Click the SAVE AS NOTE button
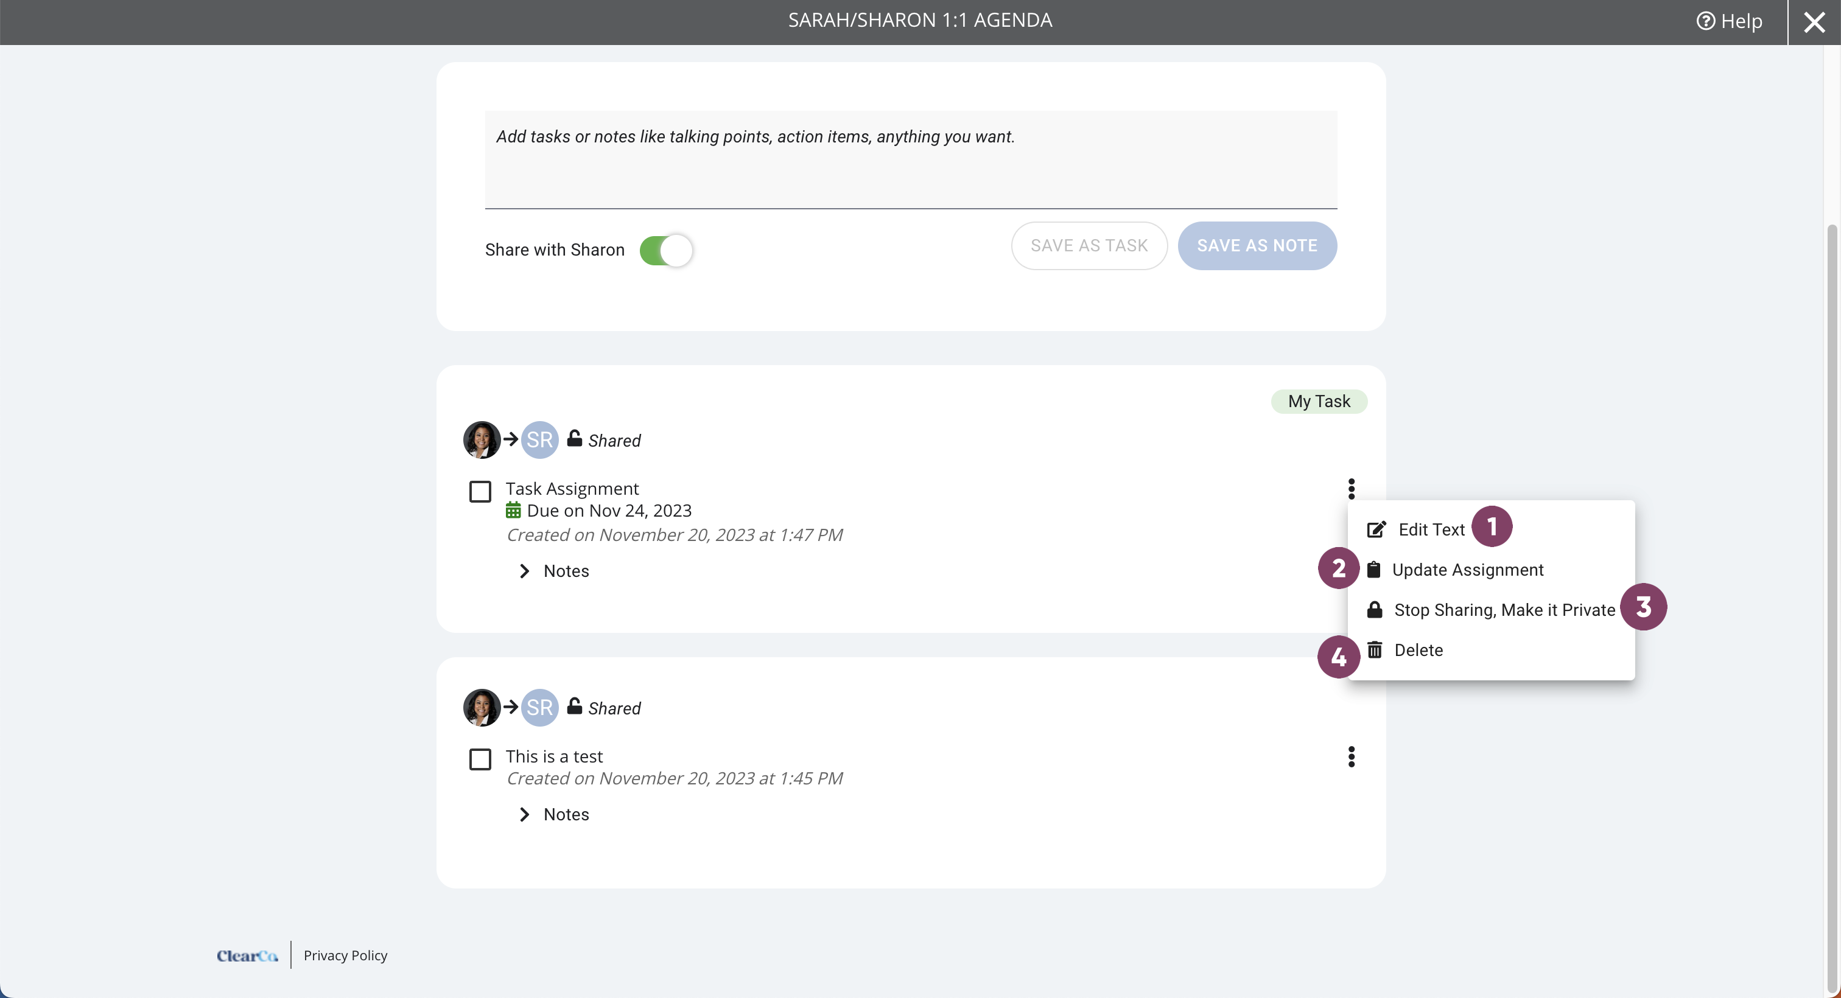 coord(1257,246)
